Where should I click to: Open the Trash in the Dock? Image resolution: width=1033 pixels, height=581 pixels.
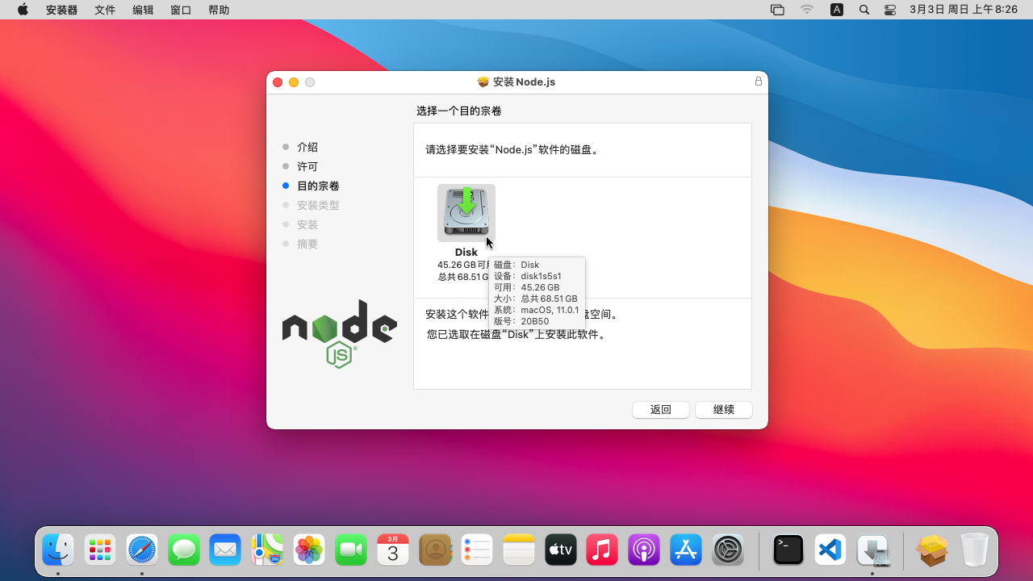(x=974, y=550)
